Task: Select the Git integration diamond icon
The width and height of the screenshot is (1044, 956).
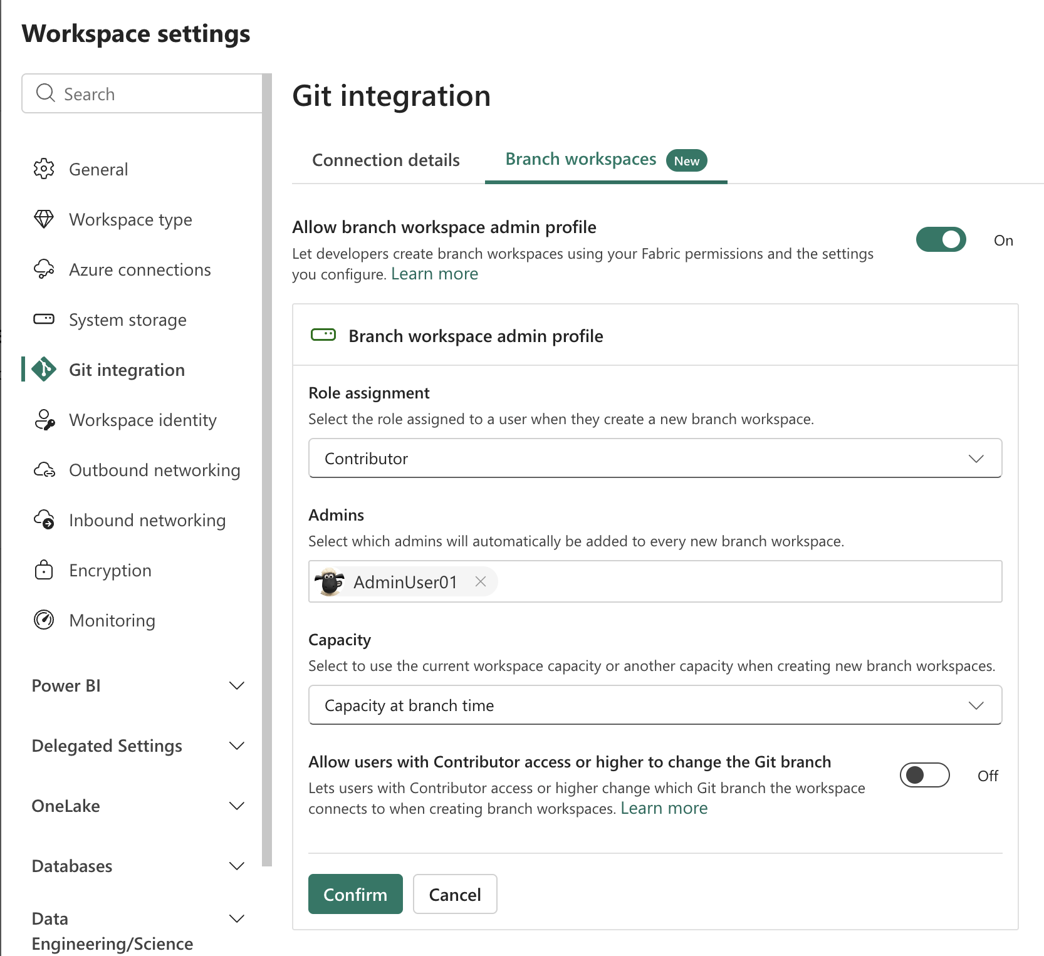Action: 44,370
